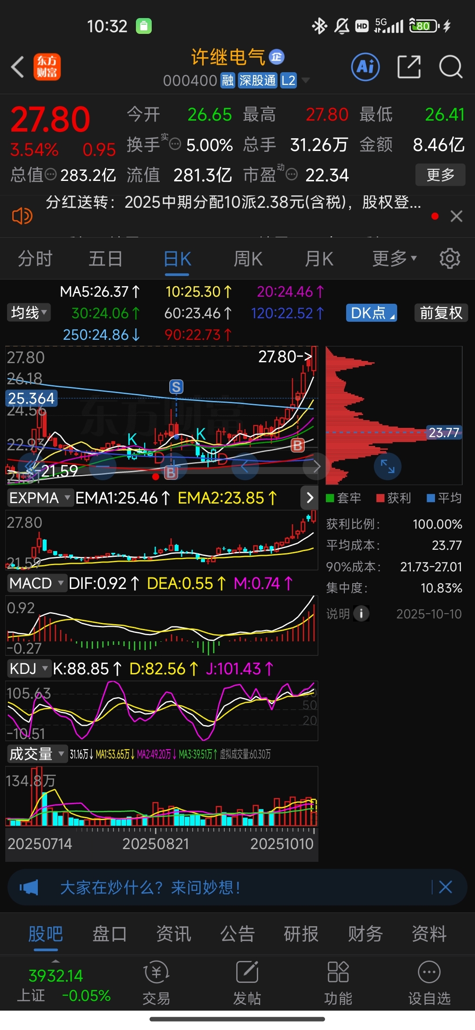Tap the S sell signal marker

(x=176, y=387)
